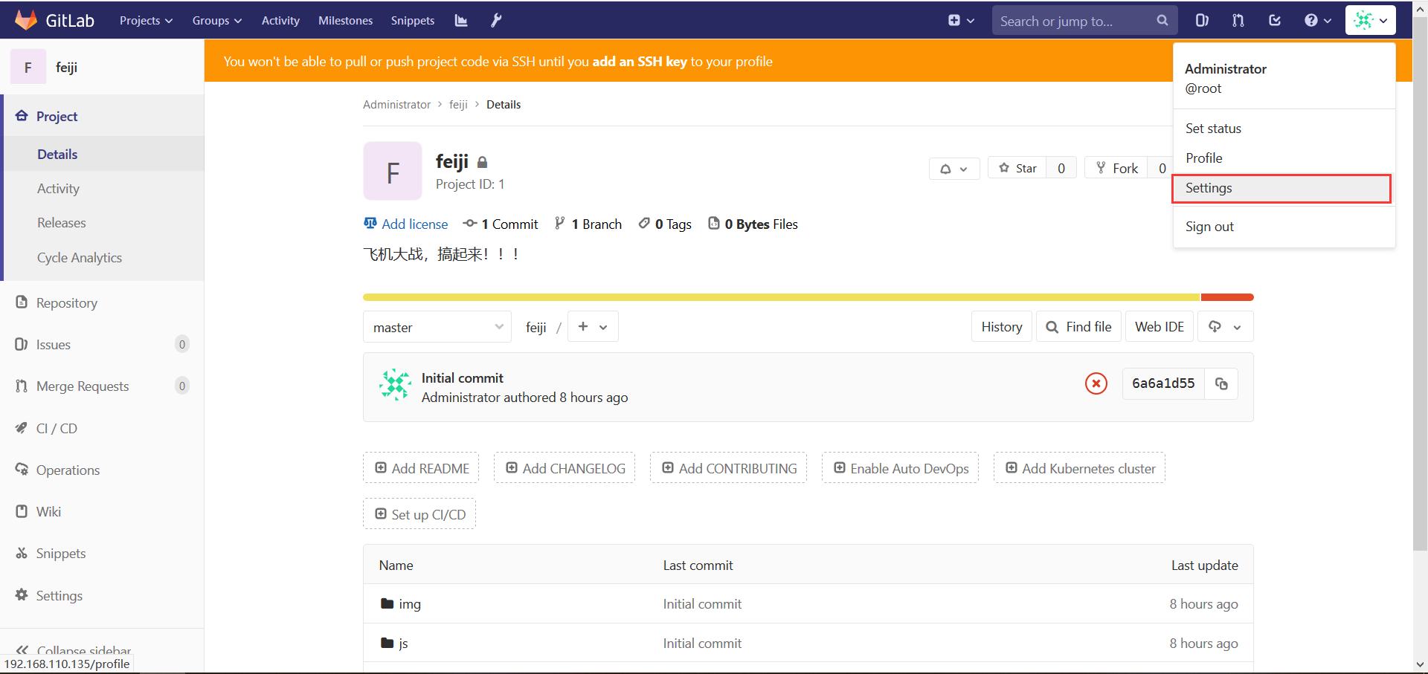Open the 0 Bytes Files link
The width and height of the screenshot is (1428, 674).
click(753, 224)
